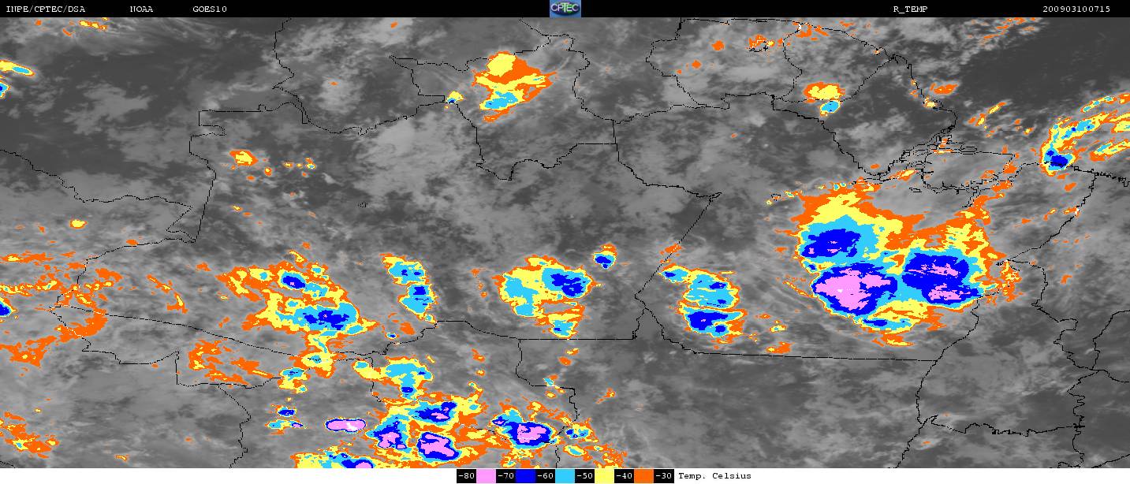Pick the light blue legend color swatch
The width and height of the screenshot is (1130, 484).
(x=565, y=476)
